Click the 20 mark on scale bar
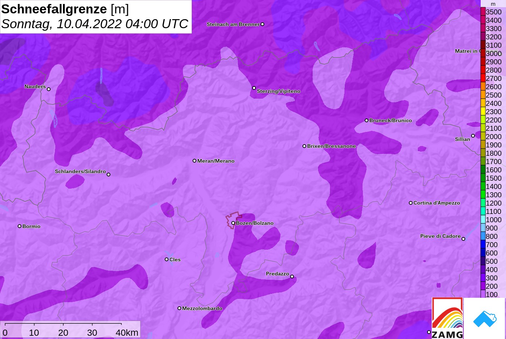The width and height of the screenshot is (506, 339). tap(63, 332)
